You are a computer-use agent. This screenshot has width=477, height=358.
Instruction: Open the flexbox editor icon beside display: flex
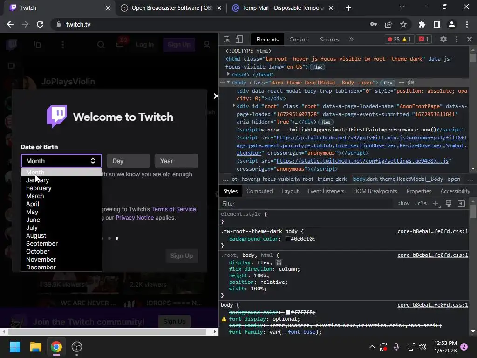pyautogui.click(x=279, y=262)
